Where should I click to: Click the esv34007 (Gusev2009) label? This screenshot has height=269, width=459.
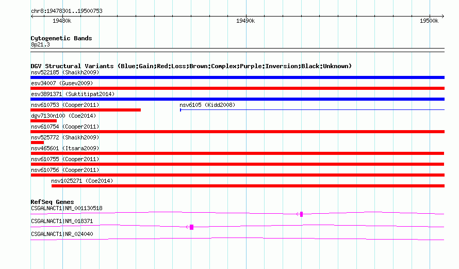pyautogui.click(x=62, y=83)
